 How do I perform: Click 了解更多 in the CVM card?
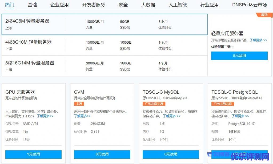[x=82, y=116]
